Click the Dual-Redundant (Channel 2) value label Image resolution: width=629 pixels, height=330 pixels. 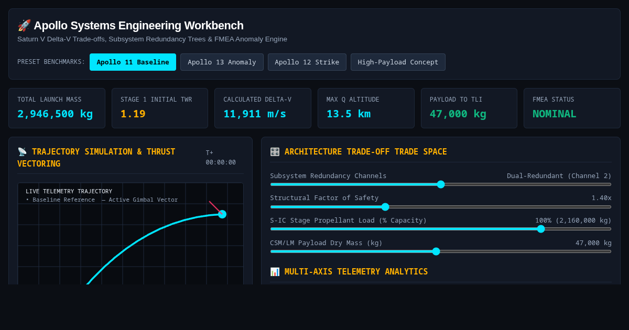pos(559,176)
